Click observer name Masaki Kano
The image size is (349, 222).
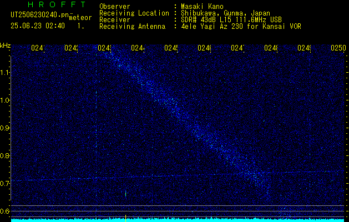(202, 7)
